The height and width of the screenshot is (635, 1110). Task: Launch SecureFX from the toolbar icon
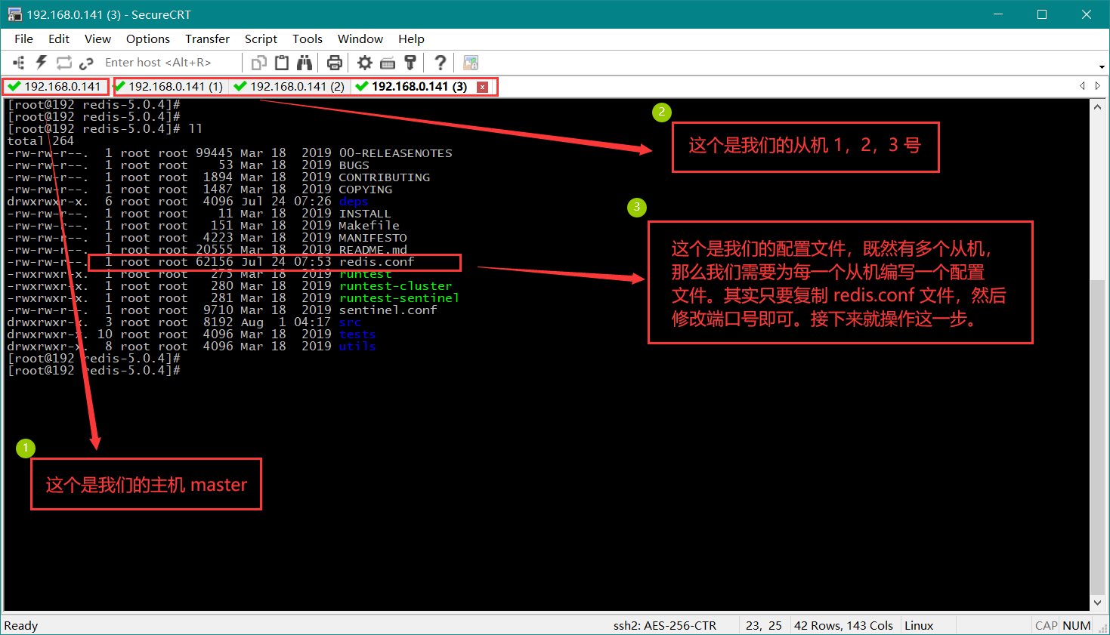coord(471,63)
